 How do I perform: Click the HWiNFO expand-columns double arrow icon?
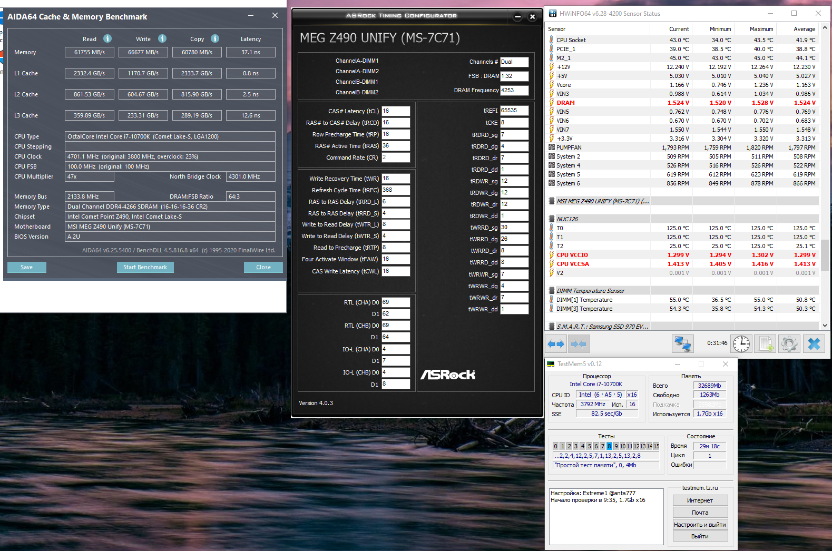pos(556,344)
